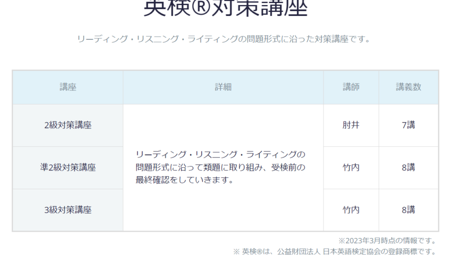The image size is (459, 257).
Task: Click instructor 竹内 in the 準2級 row
Action: [x=351, y=168]
